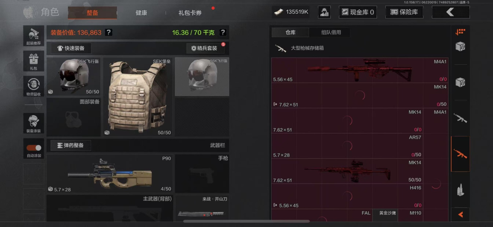
Task: Show help for 装备价值 question mark
Action: tap(109, 33)
